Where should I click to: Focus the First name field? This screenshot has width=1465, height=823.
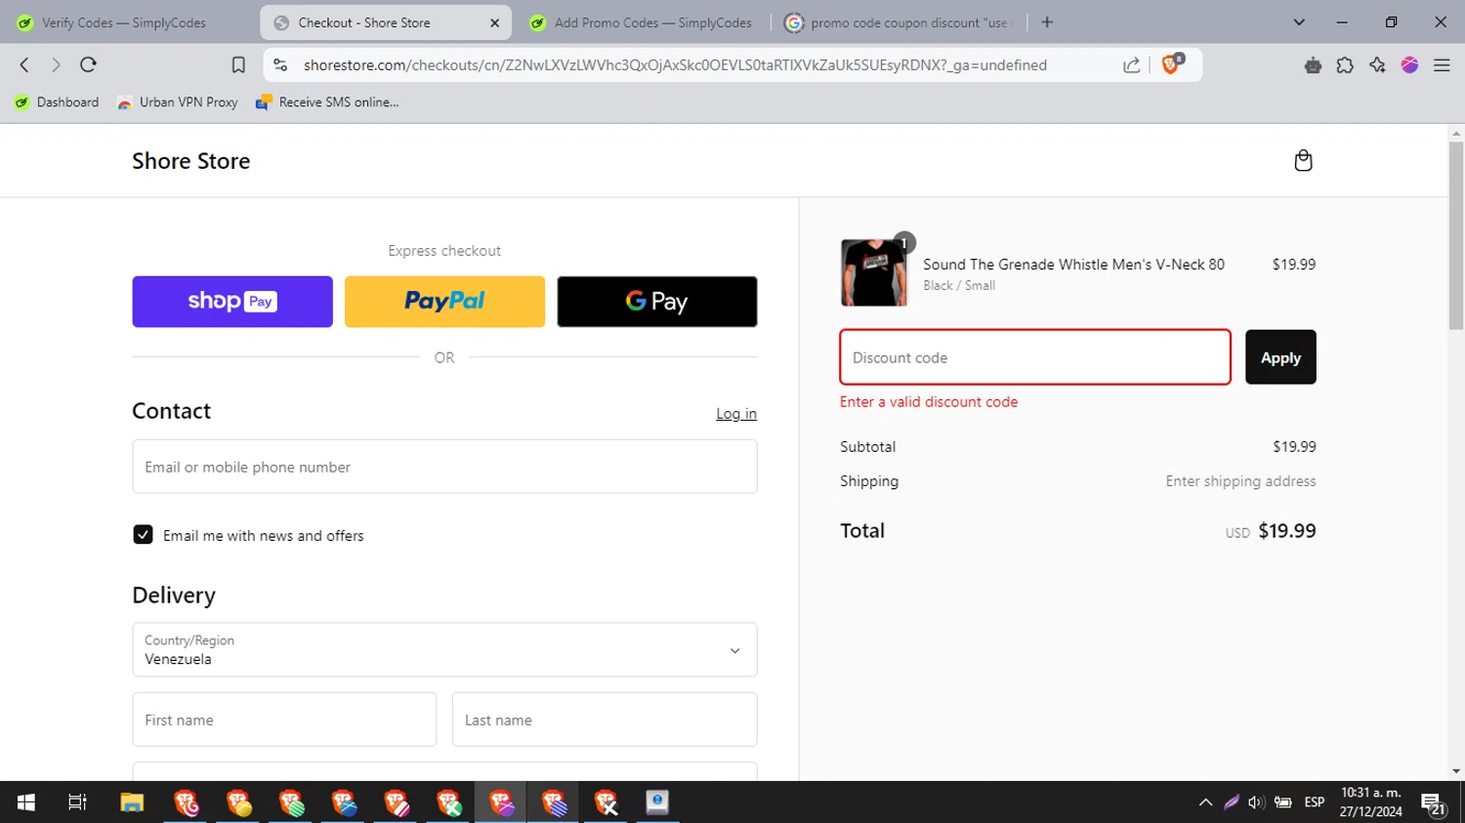click(x=284, y=720)
